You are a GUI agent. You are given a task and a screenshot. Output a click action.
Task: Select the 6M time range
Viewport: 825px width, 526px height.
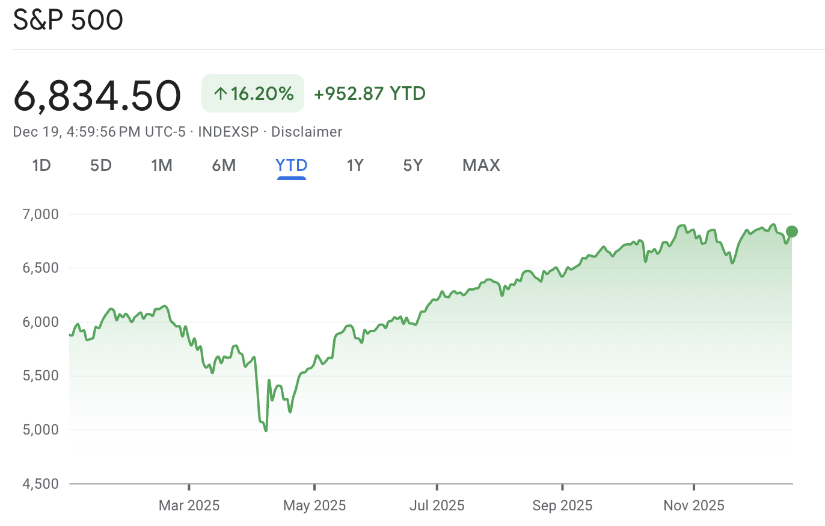pyautogui.click(x=224, y=165)
